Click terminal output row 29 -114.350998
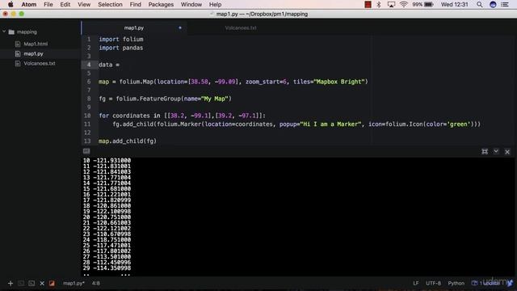The width and height of the screenshot is (517, 291). coord(107,268)
